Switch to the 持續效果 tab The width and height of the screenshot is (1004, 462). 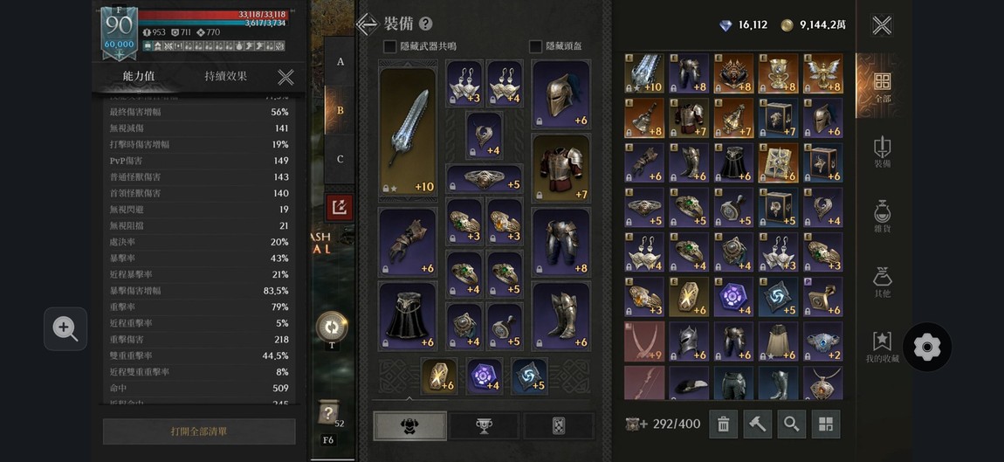225,76
